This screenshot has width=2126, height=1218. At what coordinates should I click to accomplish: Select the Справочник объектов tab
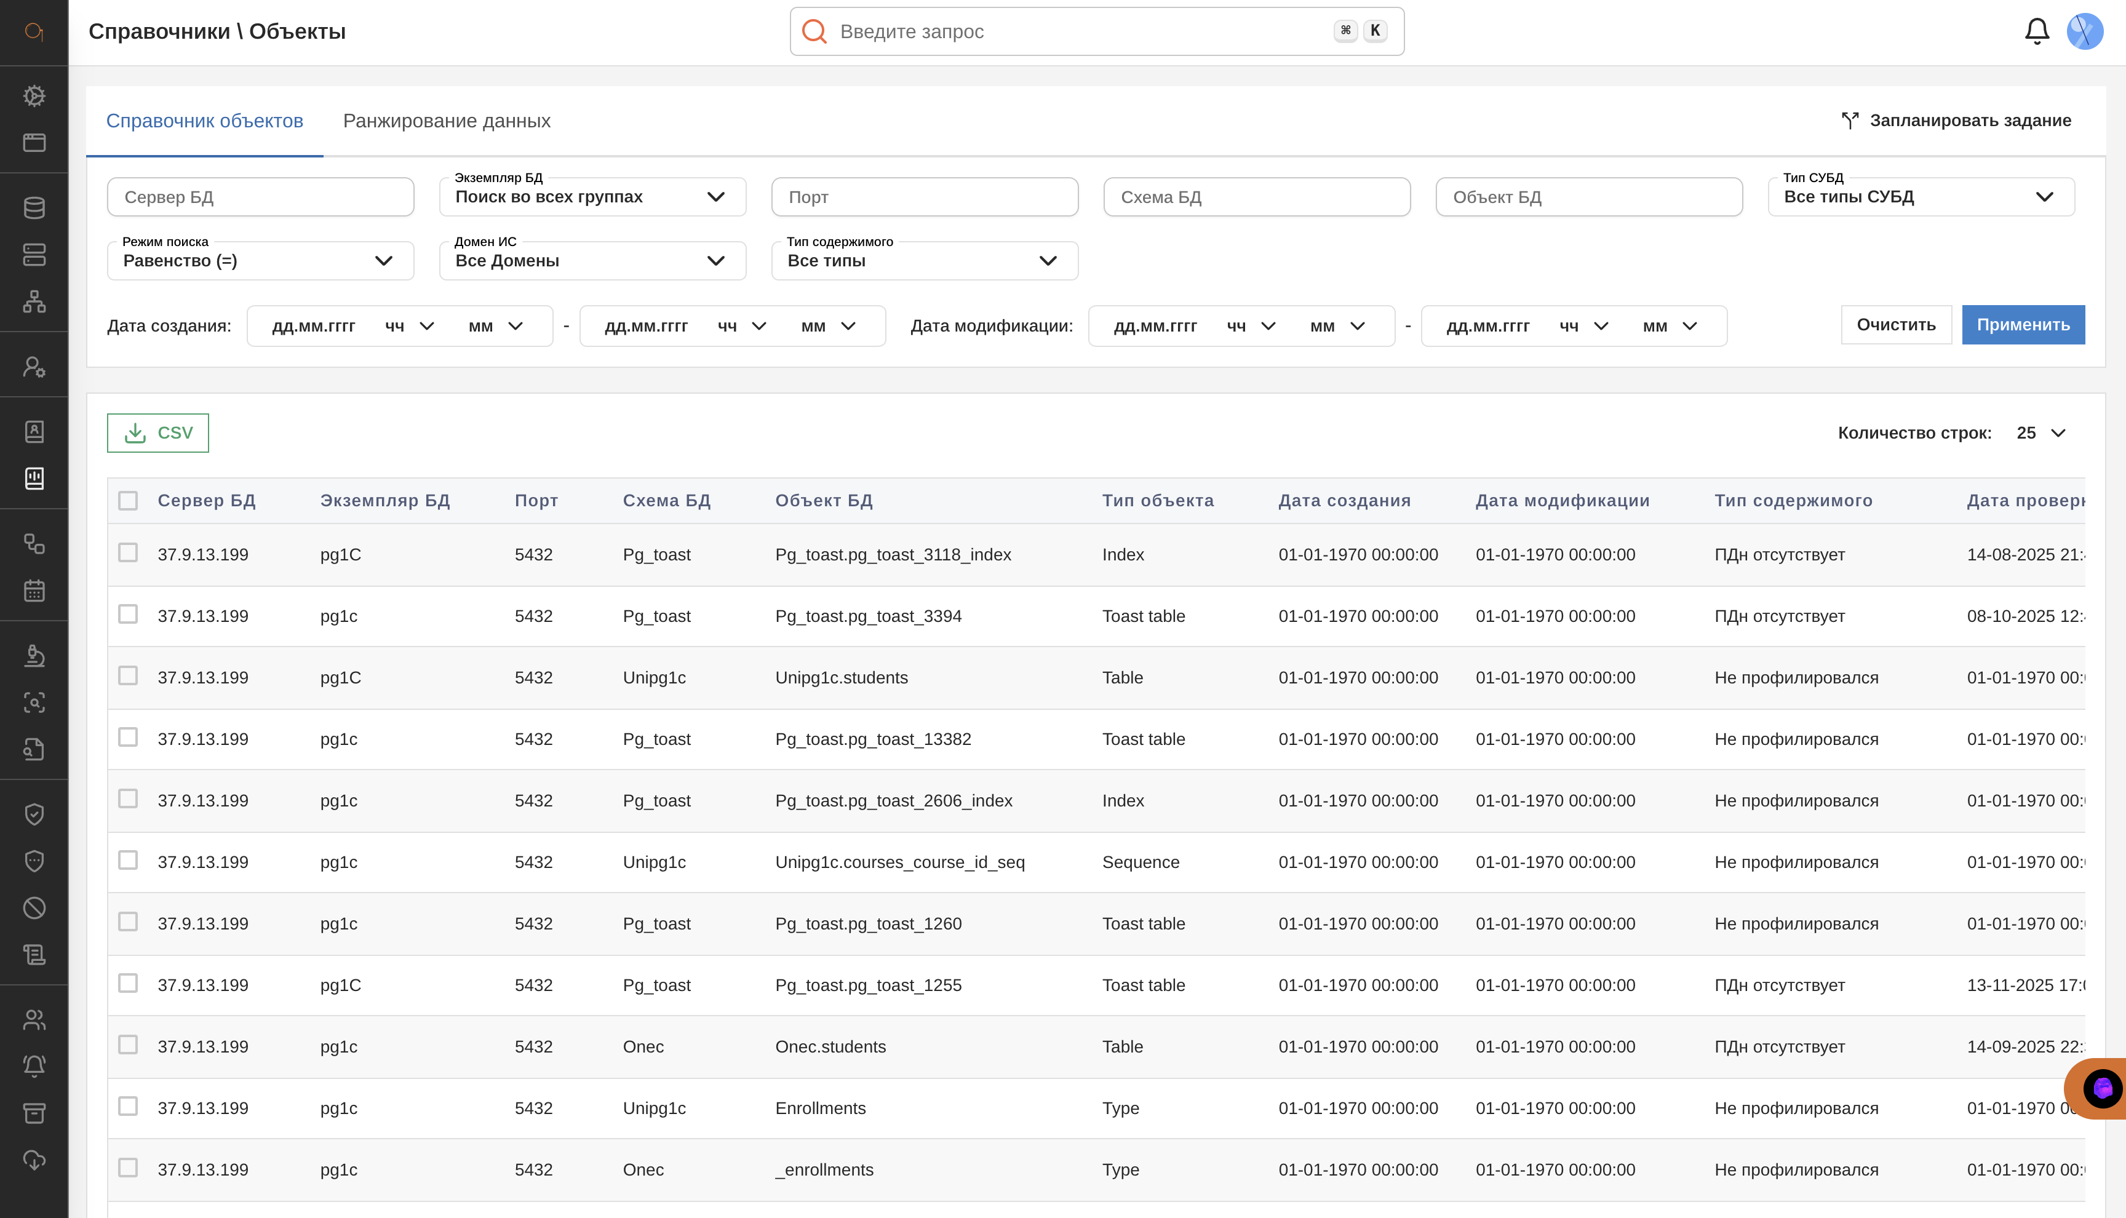point(204,121)
